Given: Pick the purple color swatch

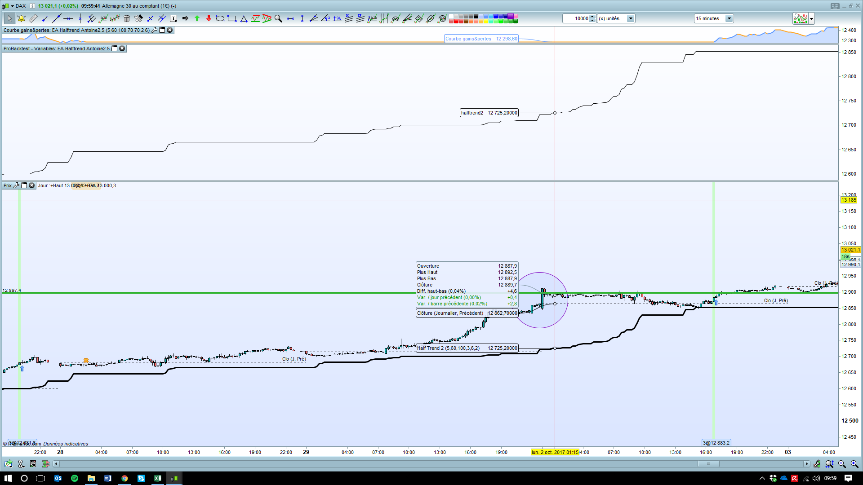Looking at the screenshot, I should tap(511, 16).
